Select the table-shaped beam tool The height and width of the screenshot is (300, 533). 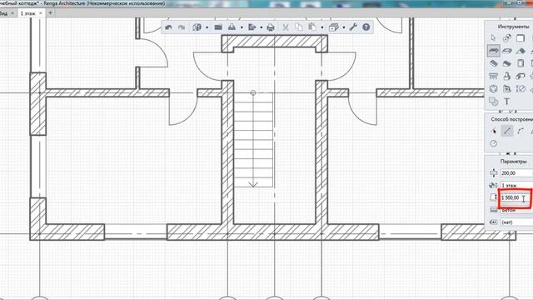click(494, 76)
